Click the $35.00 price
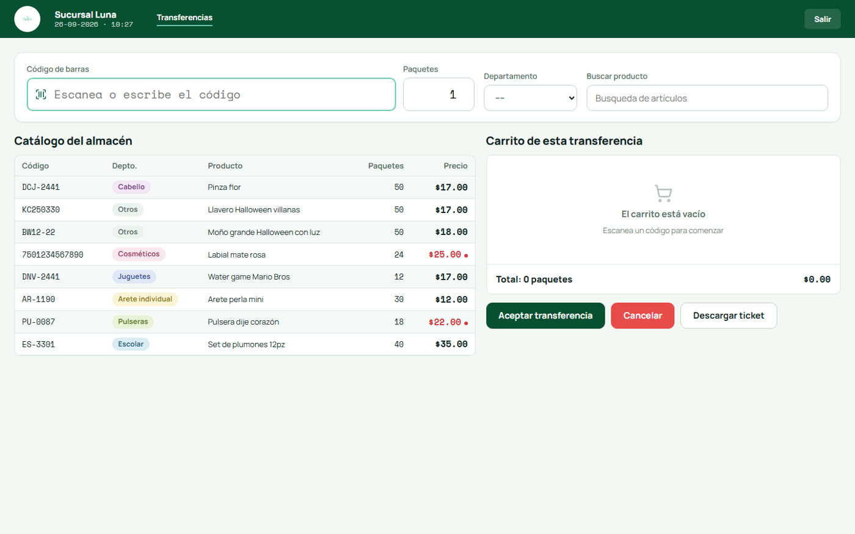855x534 pixels. pyautogui.click(x=451, y=344)
